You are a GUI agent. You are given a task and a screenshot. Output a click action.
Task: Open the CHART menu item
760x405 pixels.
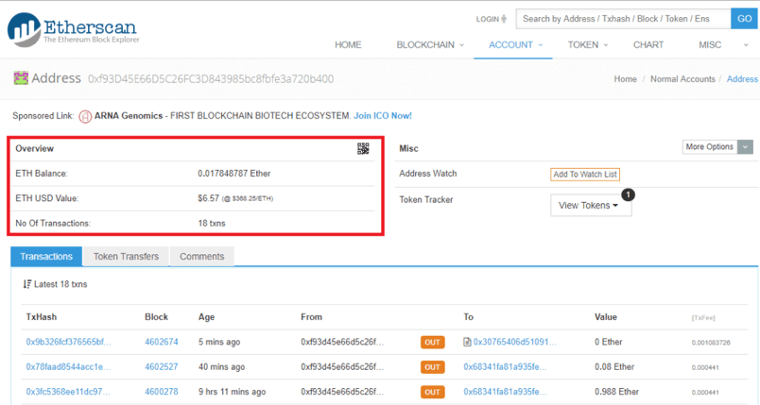(x=648, y=44)
